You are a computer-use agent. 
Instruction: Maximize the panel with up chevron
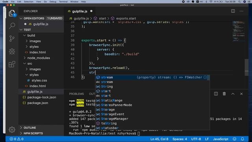pos(233,94)
